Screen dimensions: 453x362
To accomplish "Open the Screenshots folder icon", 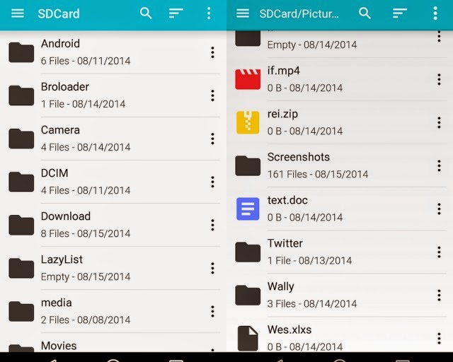I will click(248, 165).
